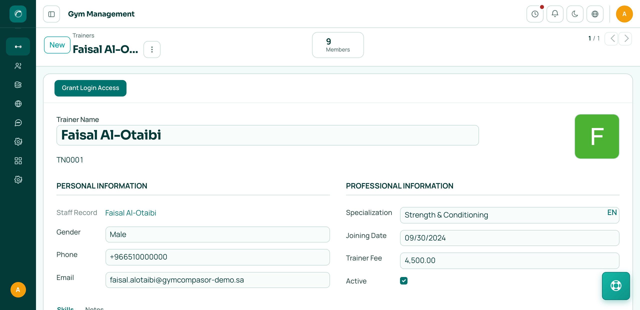Image resolution: width=640 pixels, height=310 pixels.
Task: Open the app logo home icon
Action: pyautogui.click(x=18, y=14)
